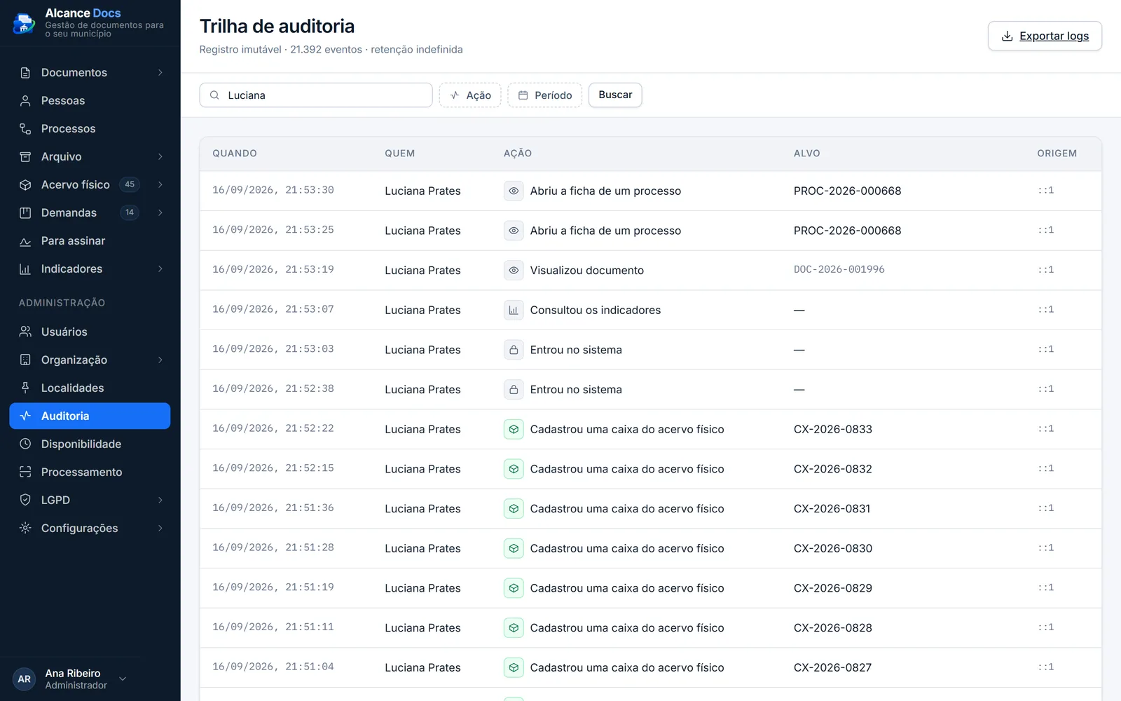Open the Ana Ribeiro account dropdown
The width and height of the screenshot is (1121, 701).
123,679
